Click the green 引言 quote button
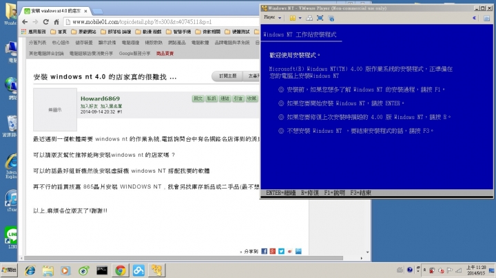The width and height of the screenshot is (496, 278). pyautogui.click(x=238, y=98)
